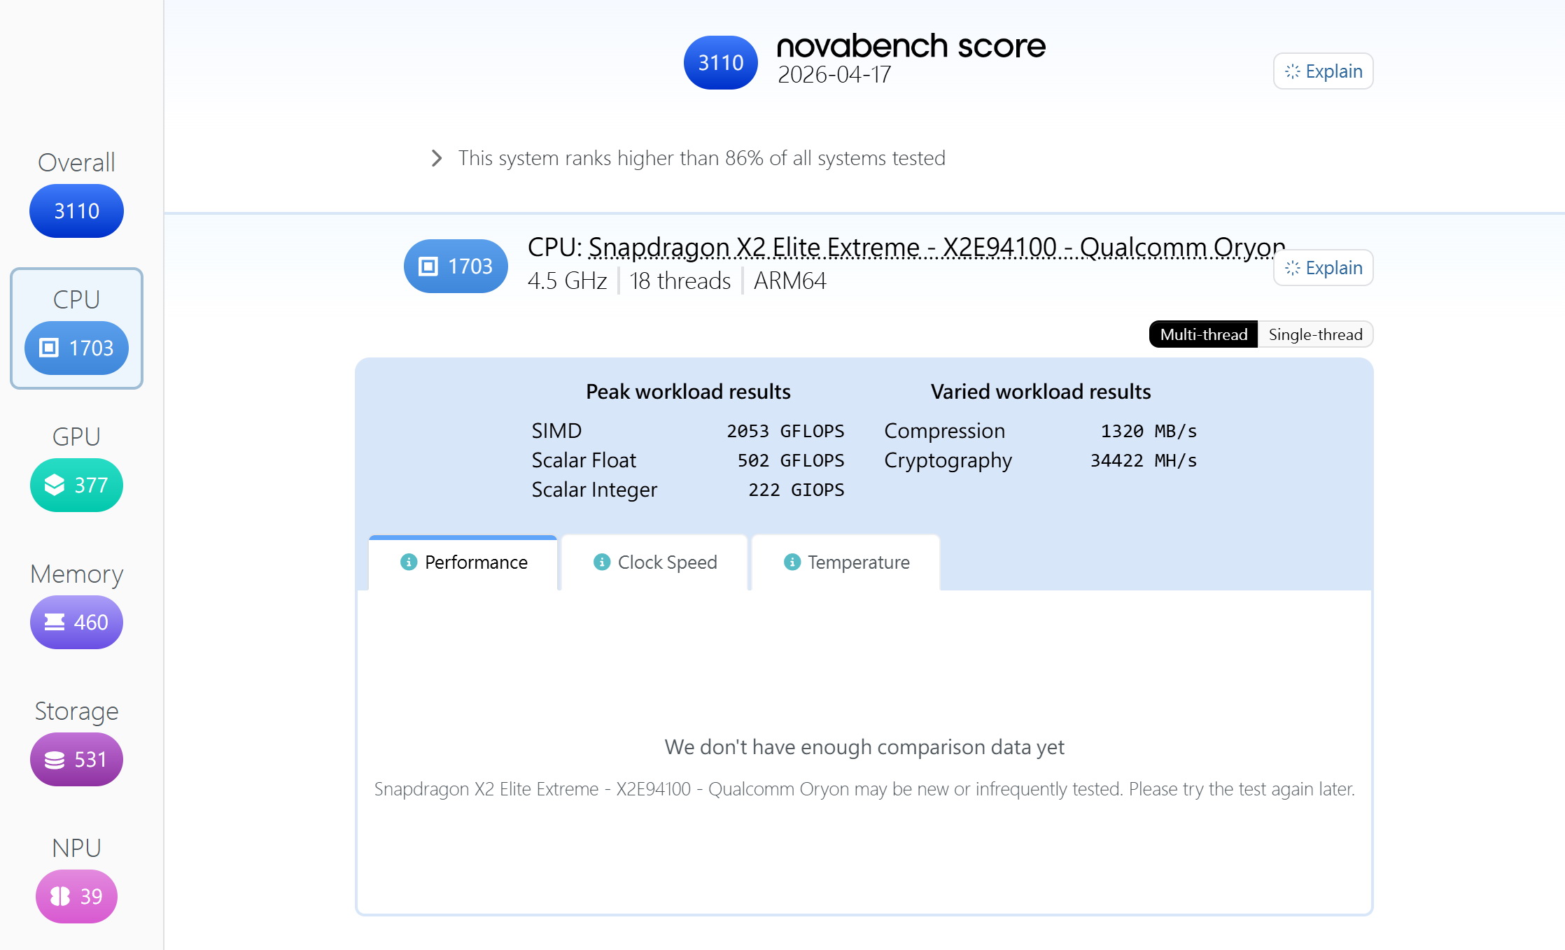Click the GPU cube icon in sidebar
The width and height of the screenshot is (1565, 950).
[55, 485]
